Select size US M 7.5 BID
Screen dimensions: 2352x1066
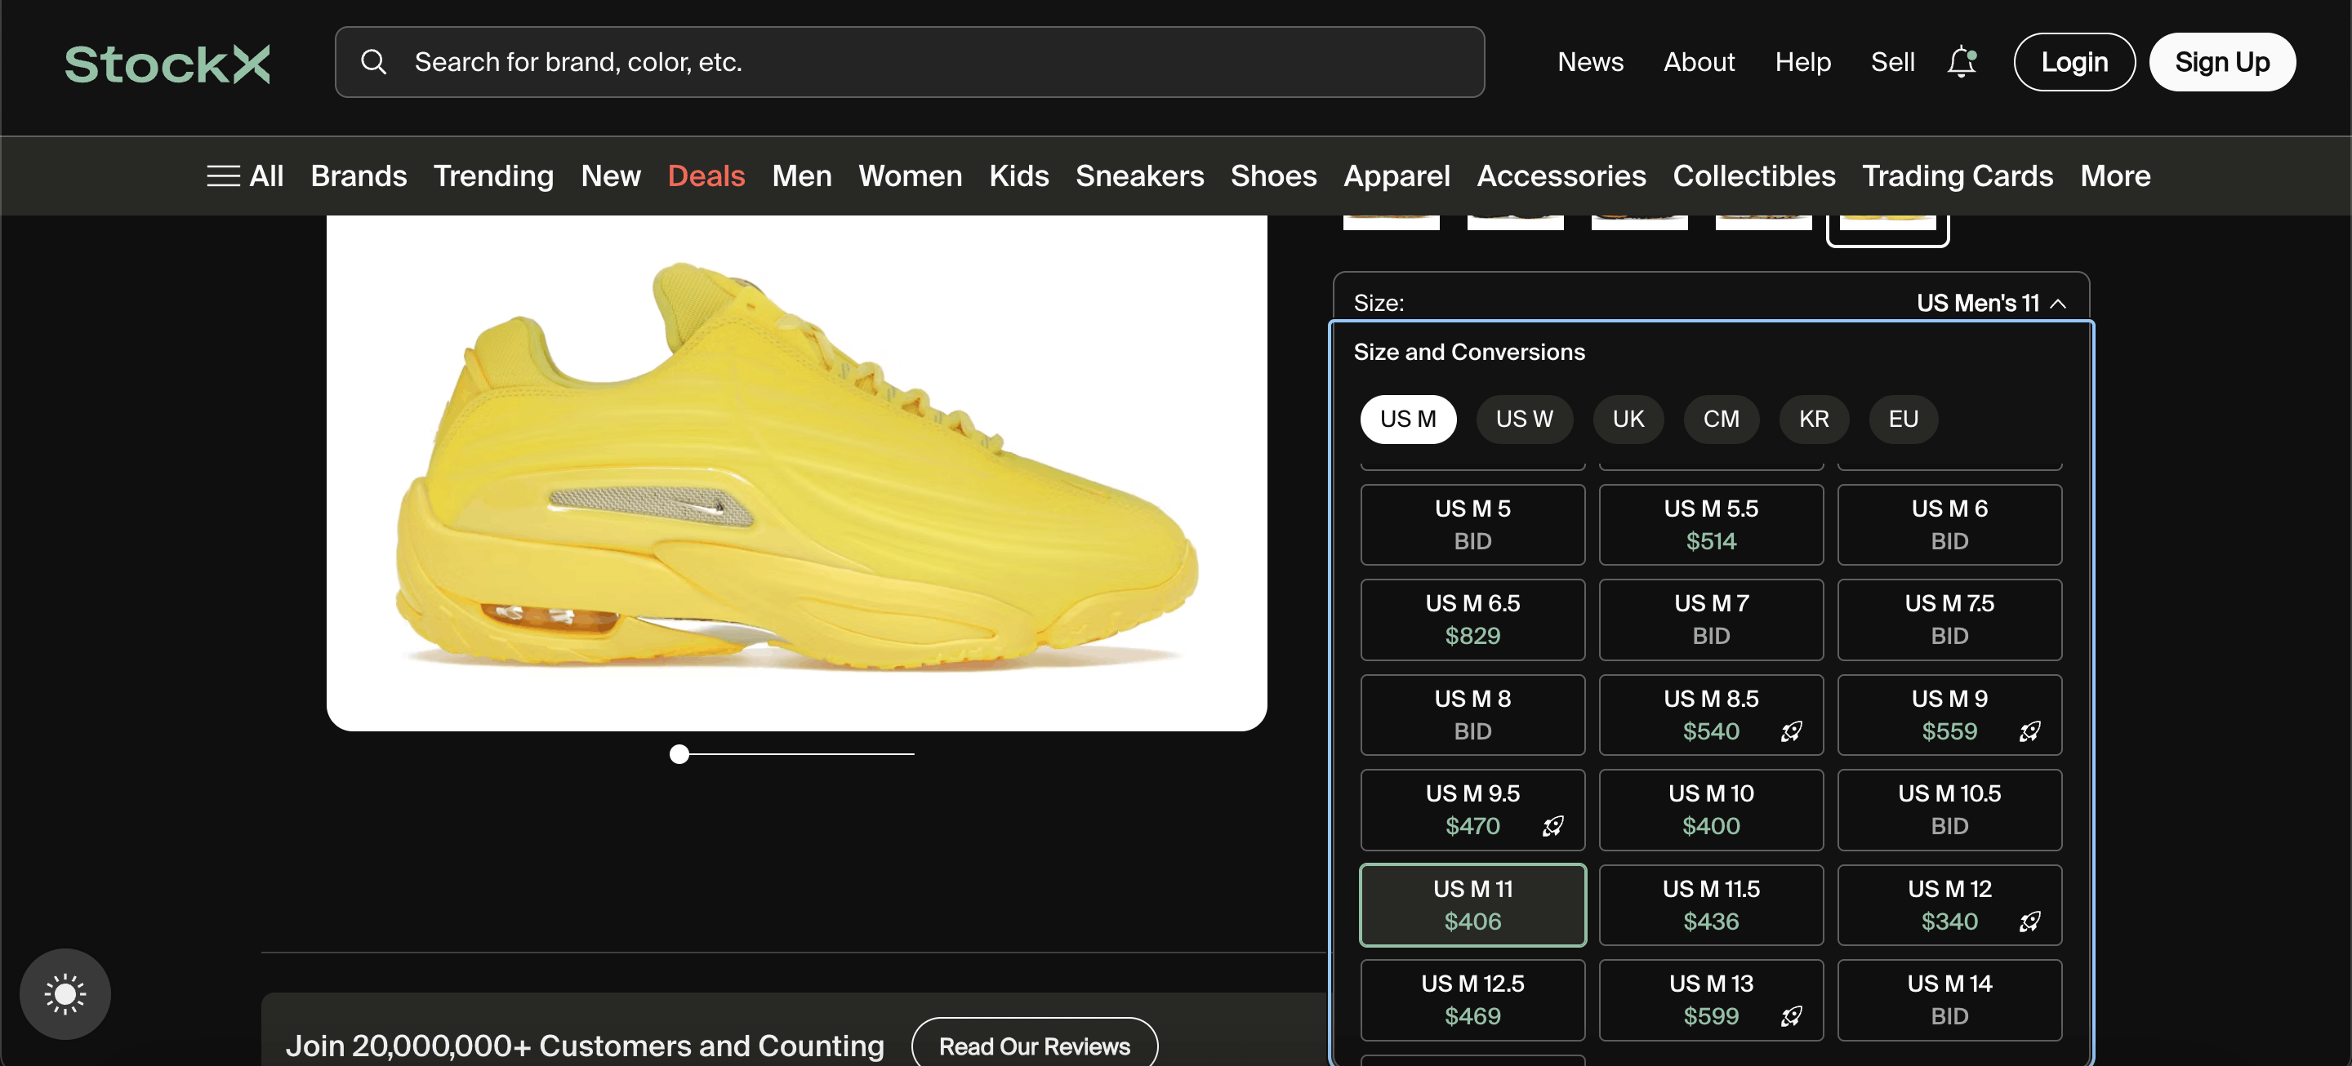1949,620
